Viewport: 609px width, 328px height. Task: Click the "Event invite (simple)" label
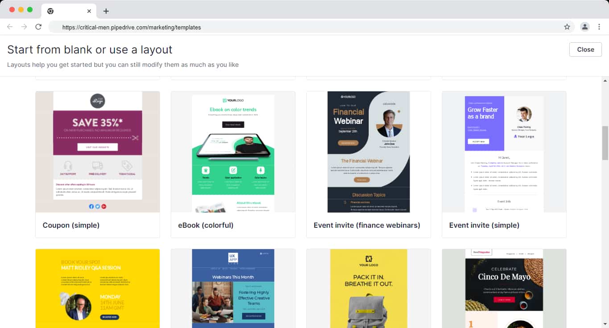click(484, 225)
